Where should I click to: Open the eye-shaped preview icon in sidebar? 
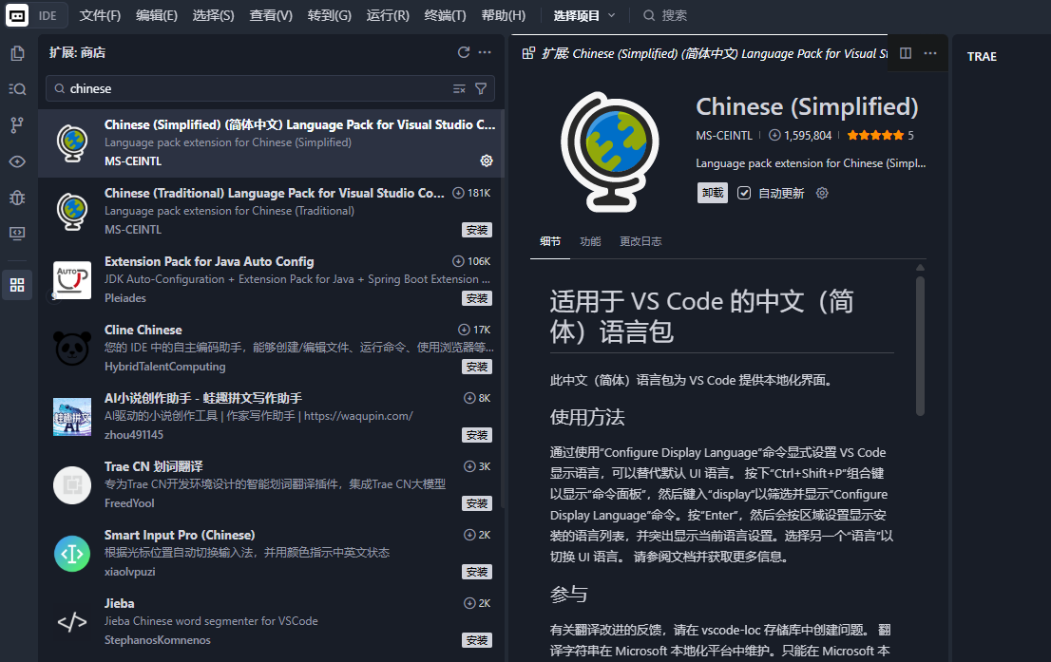(x=17, y=161)
